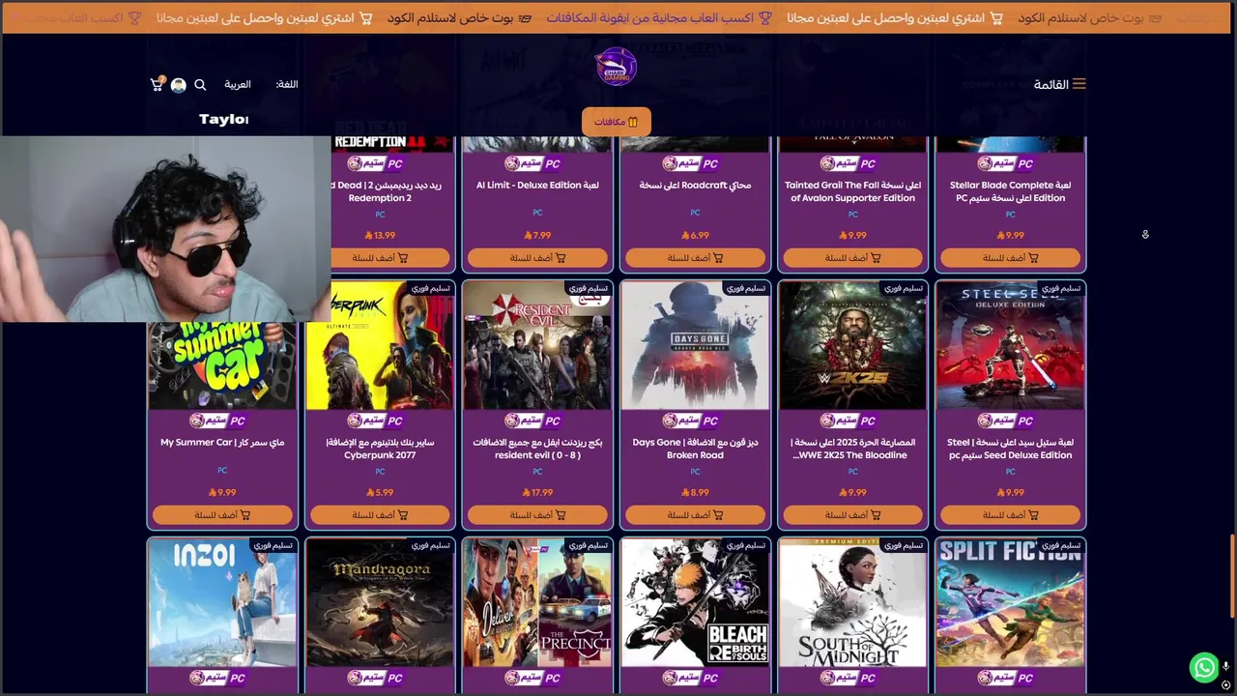Open Days Gone Broken Road title link
This screenshot has width=1237, height=696.
point(695,449)
